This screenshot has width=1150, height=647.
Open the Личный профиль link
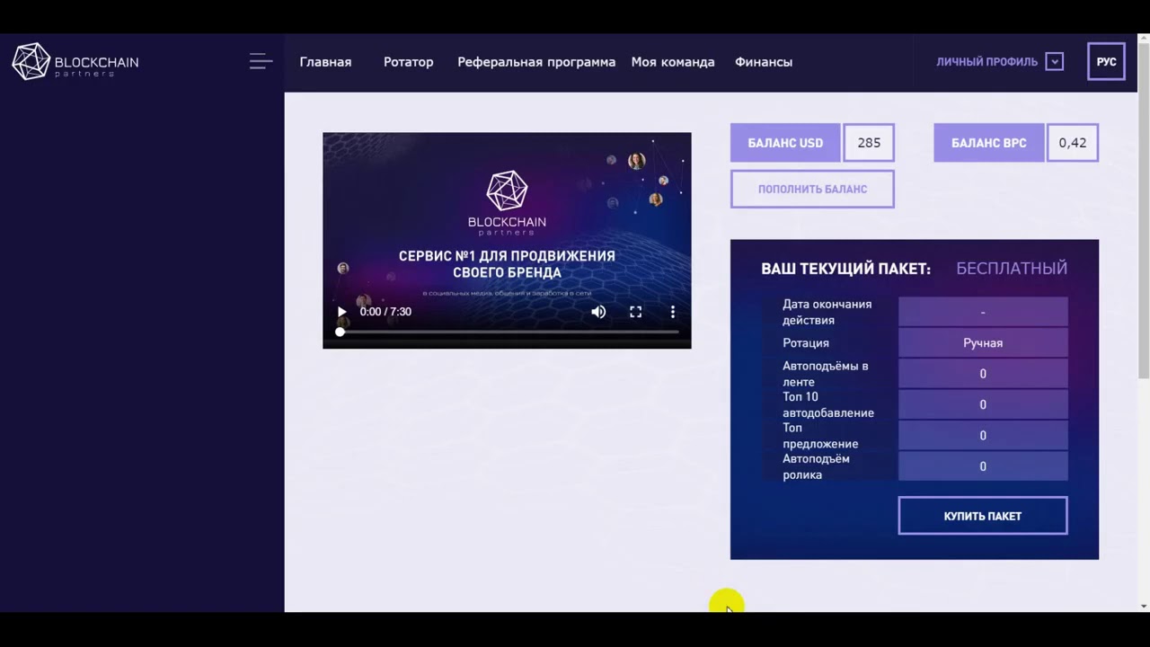986,62
